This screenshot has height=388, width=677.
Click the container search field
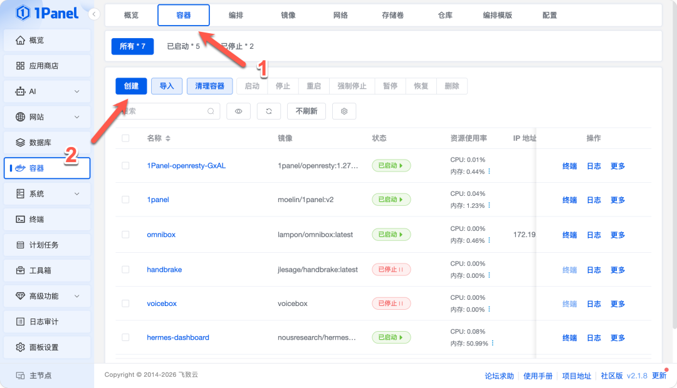pos(168,111)
